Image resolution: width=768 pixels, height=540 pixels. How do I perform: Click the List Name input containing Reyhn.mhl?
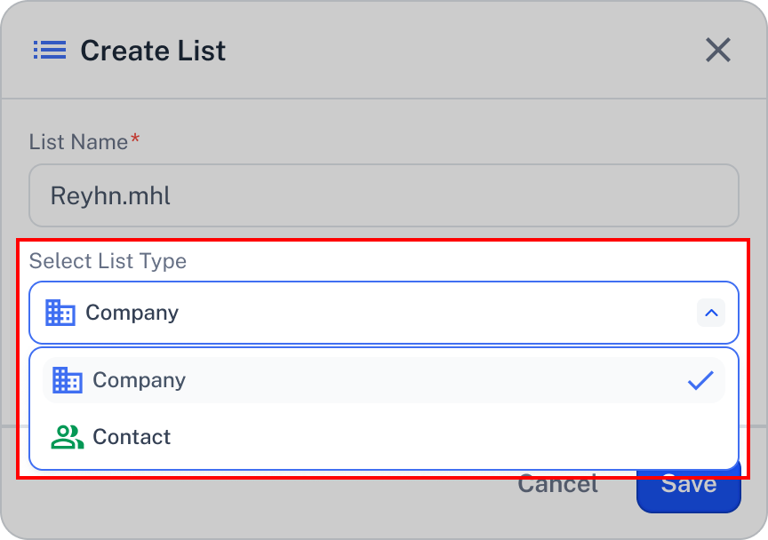pyautogui.click(x=384, y=195)
